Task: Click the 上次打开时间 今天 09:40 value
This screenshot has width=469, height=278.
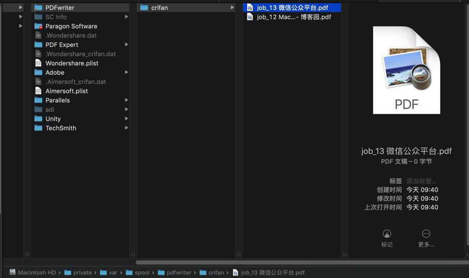Action: point(422,207)
